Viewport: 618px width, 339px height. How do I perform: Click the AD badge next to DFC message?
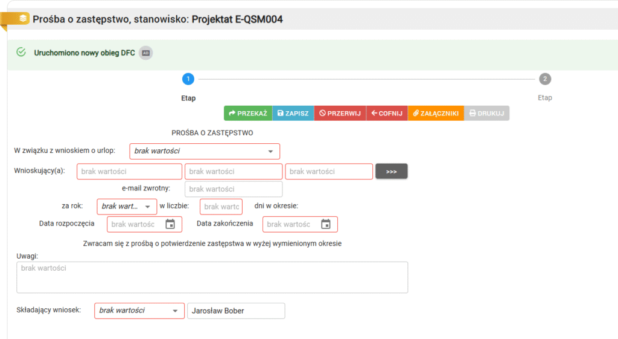(x=145, y=53)
